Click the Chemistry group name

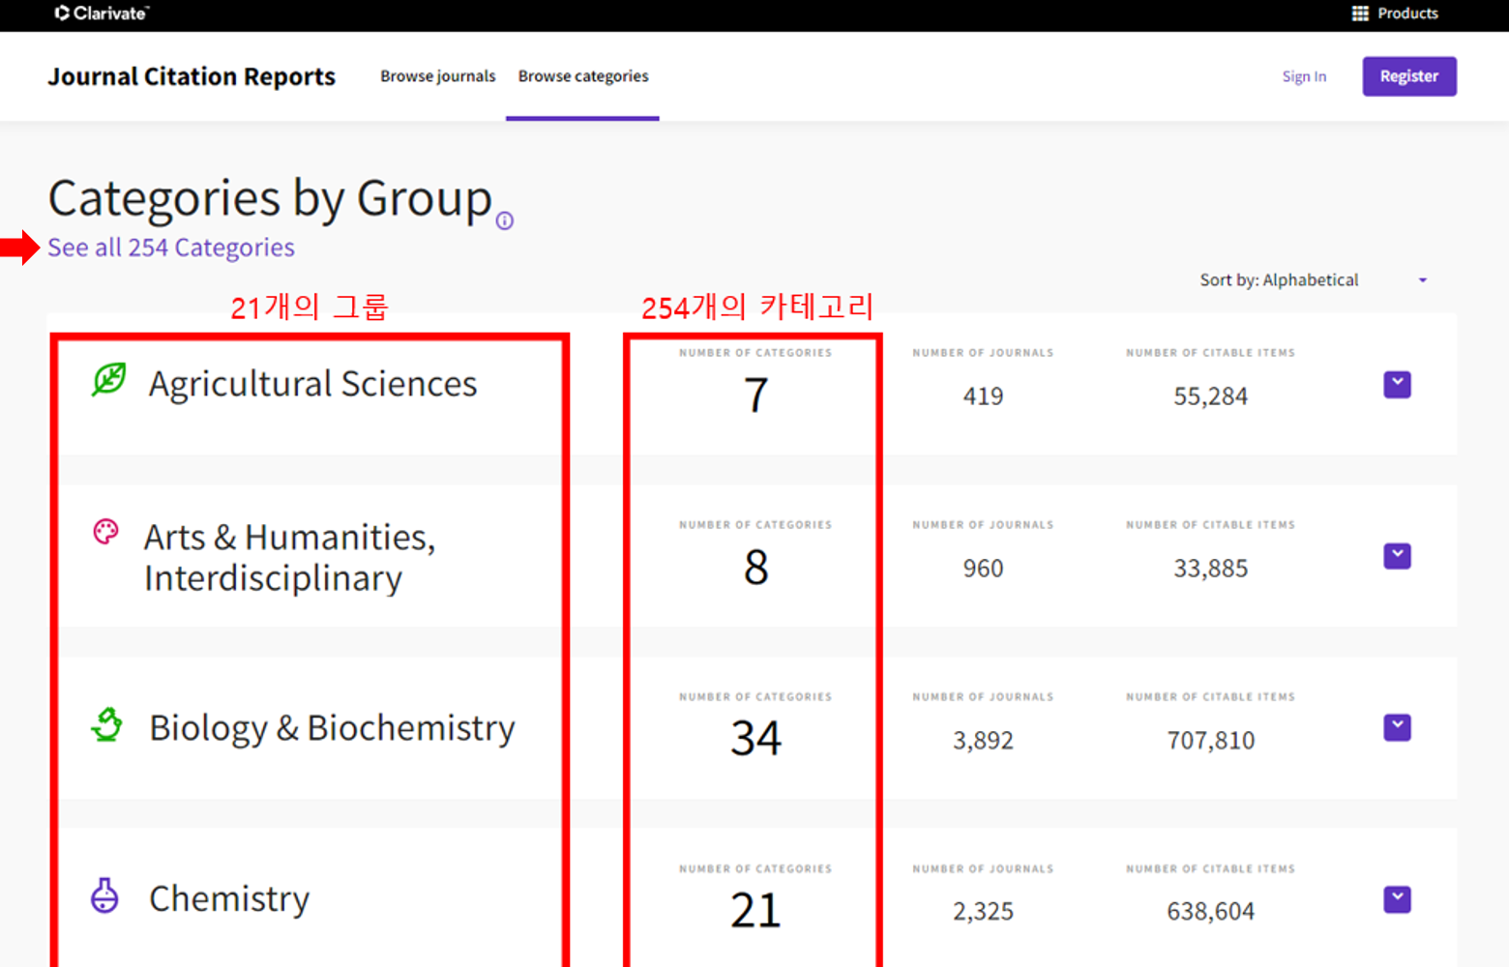(x=229, y=898)
